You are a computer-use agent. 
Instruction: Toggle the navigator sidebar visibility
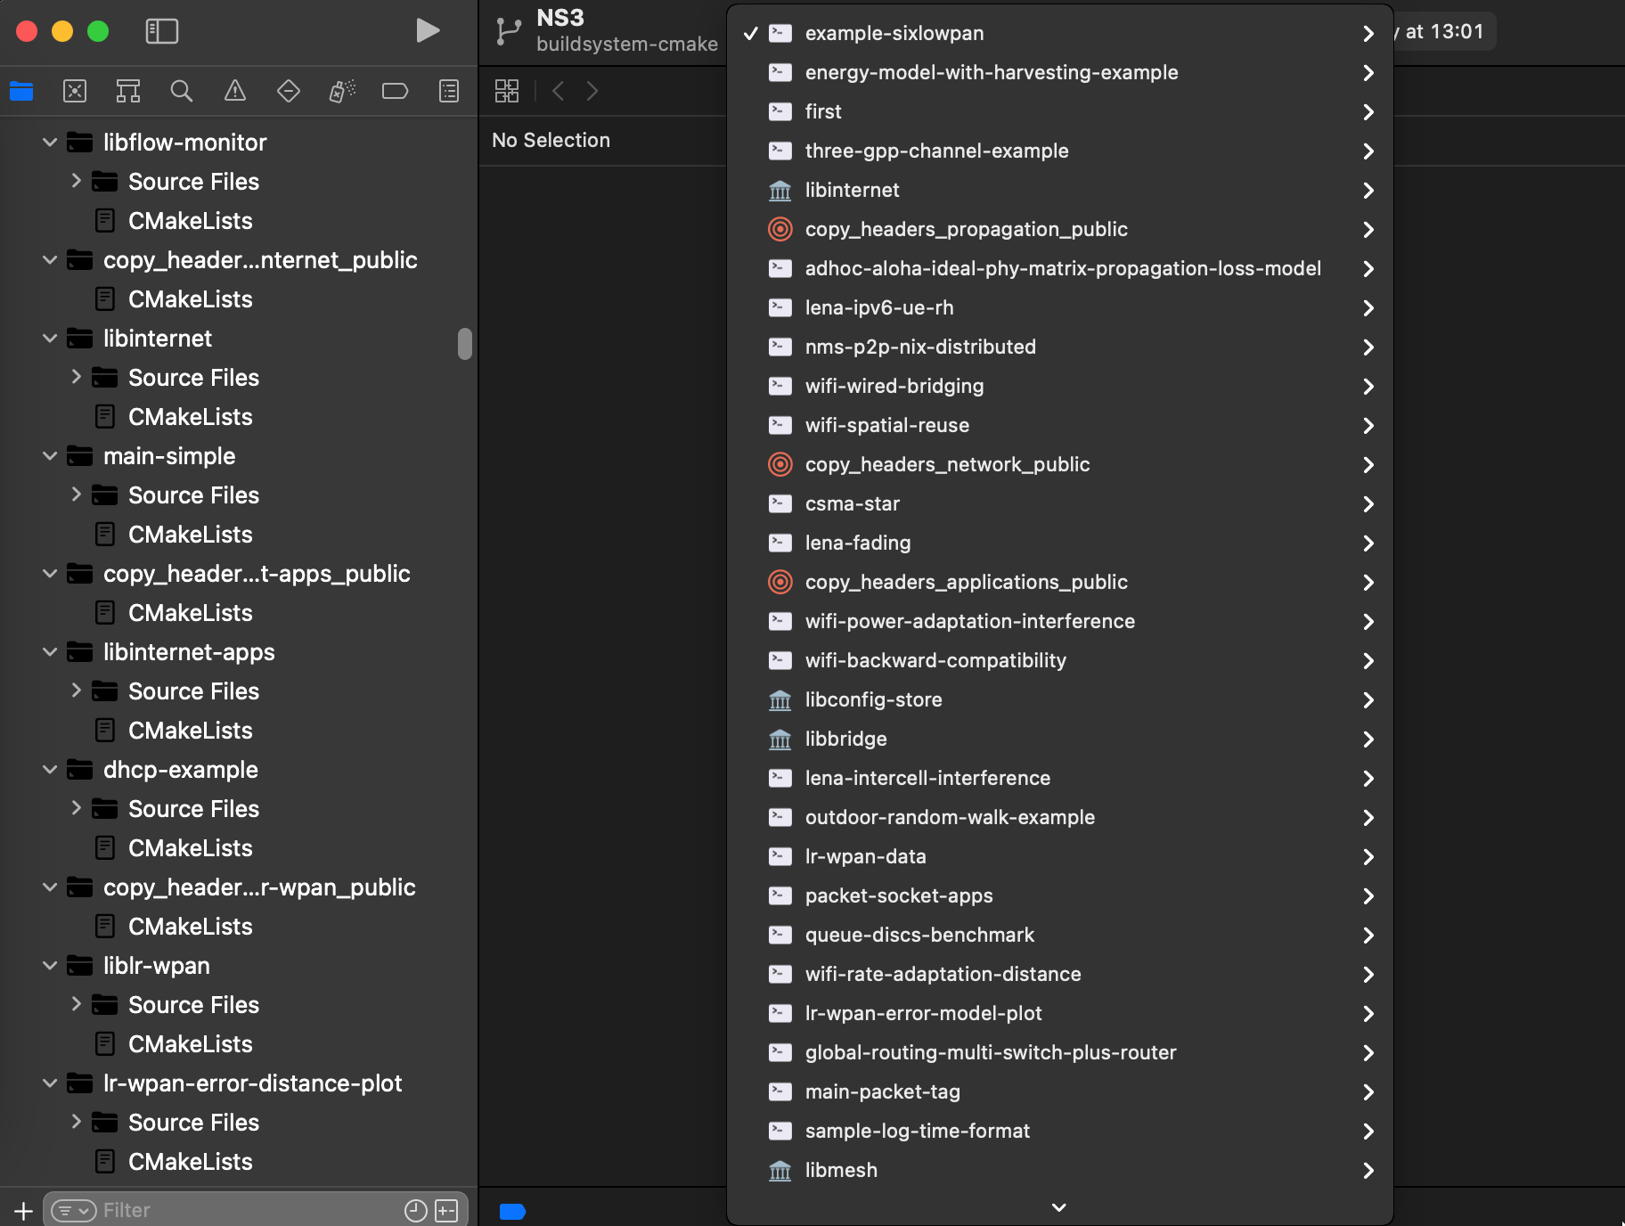pyautogui.click(x=161, y=31)
